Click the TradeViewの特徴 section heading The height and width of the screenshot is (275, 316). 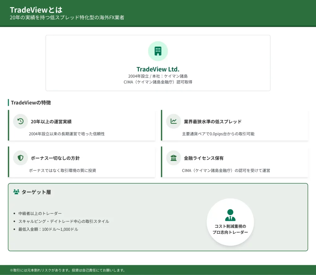tap(31, 102)
